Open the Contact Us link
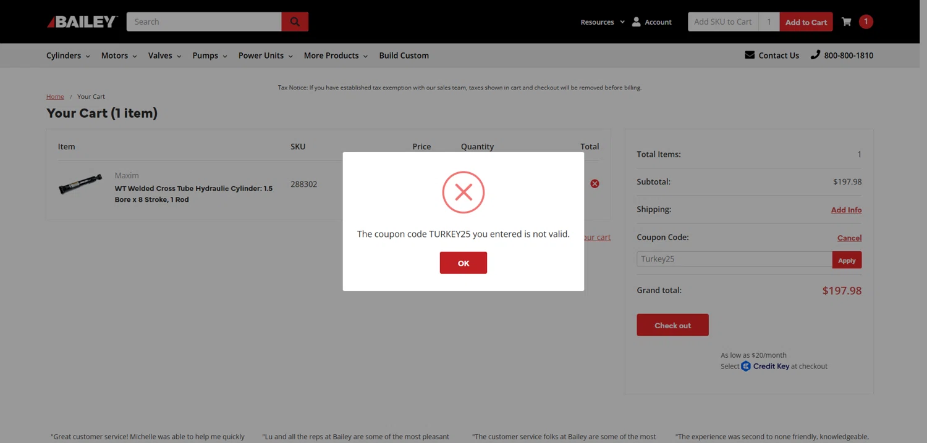The width and height of the screenshot is (927, 443). tap(779, 56)
